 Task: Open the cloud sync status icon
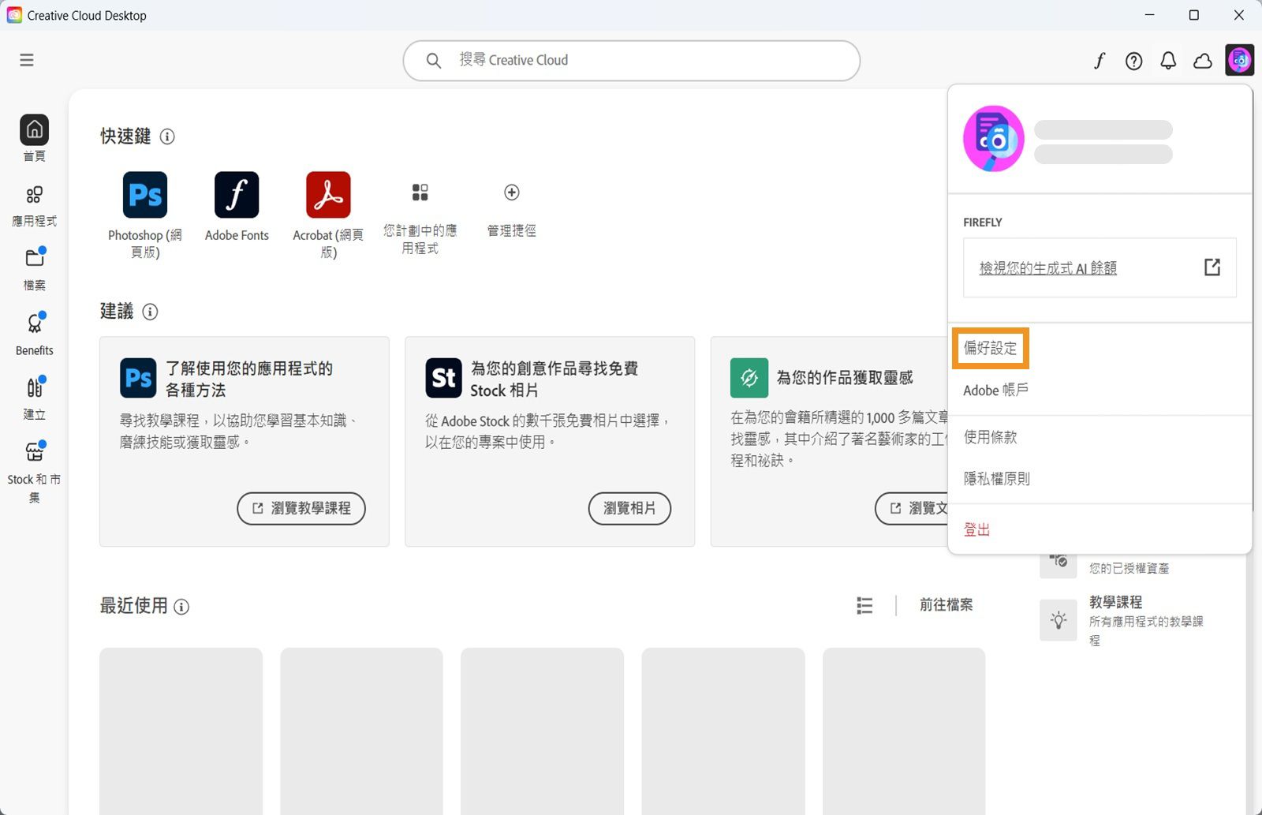pyautogui.click(x=1203, y=61)
